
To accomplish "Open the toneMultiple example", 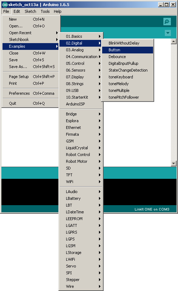I will (127, 90).
